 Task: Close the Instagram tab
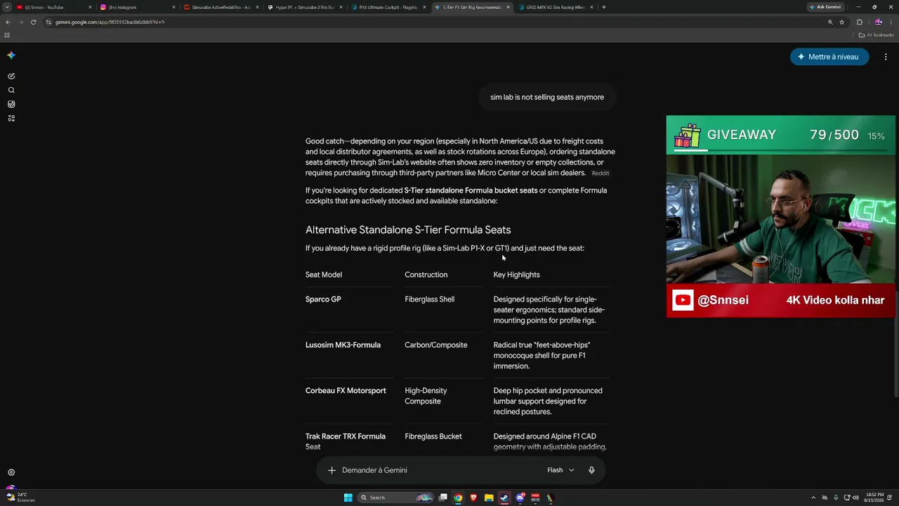pyautogui.click(x=173, y=7)
